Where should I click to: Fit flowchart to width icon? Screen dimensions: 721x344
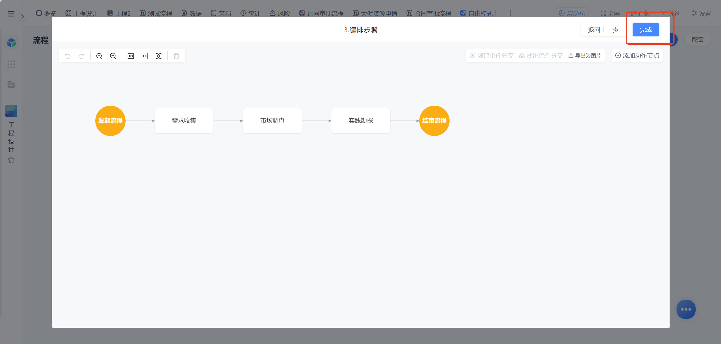(145, 56)
